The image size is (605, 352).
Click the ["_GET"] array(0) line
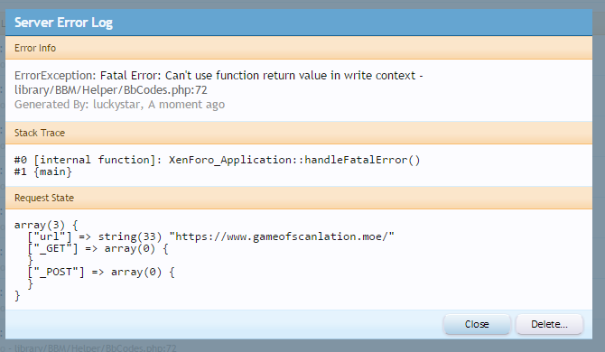[x=98, y=248]
